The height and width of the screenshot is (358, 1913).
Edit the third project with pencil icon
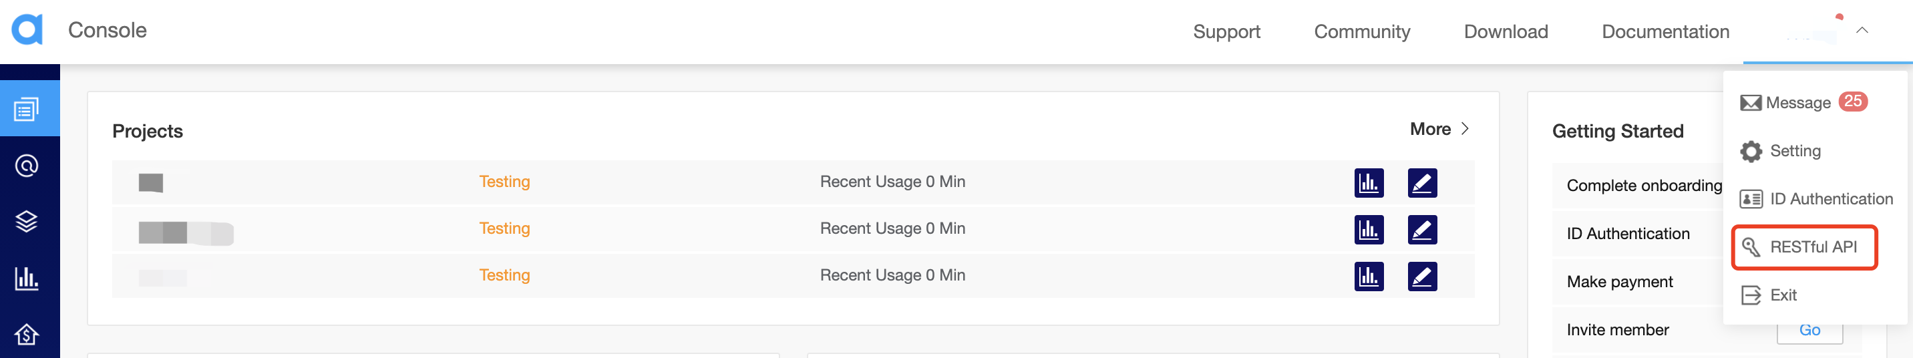coord(1422,277)
